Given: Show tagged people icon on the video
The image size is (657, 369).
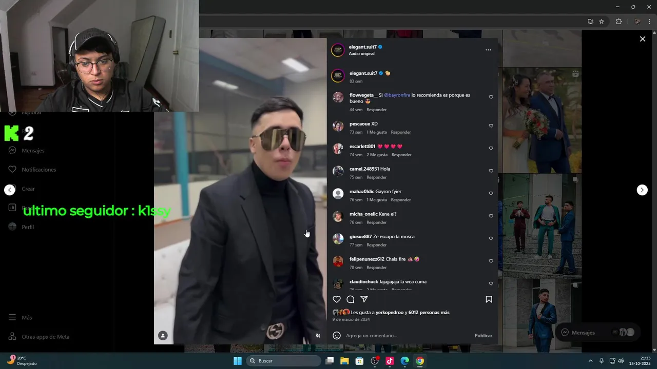Looking at the screenshot, I should 163,336.
